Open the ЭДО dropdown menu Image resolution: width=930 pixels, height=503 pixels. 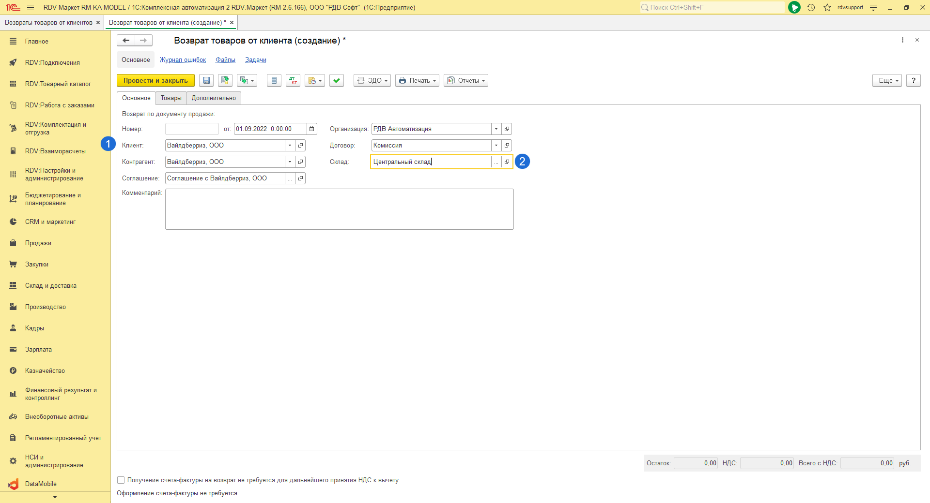point(372,81)
